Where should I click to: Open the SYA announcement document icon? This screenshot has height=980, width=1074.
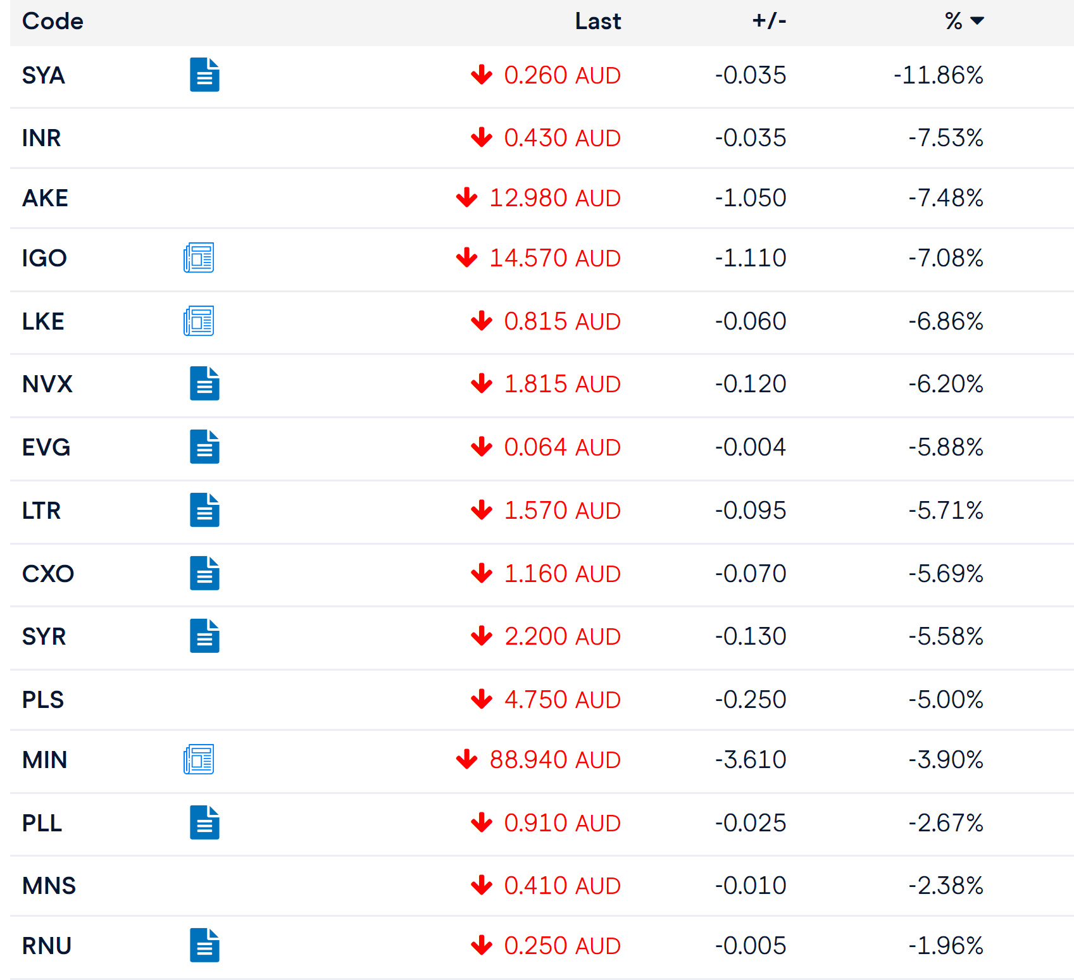point(204,75)
